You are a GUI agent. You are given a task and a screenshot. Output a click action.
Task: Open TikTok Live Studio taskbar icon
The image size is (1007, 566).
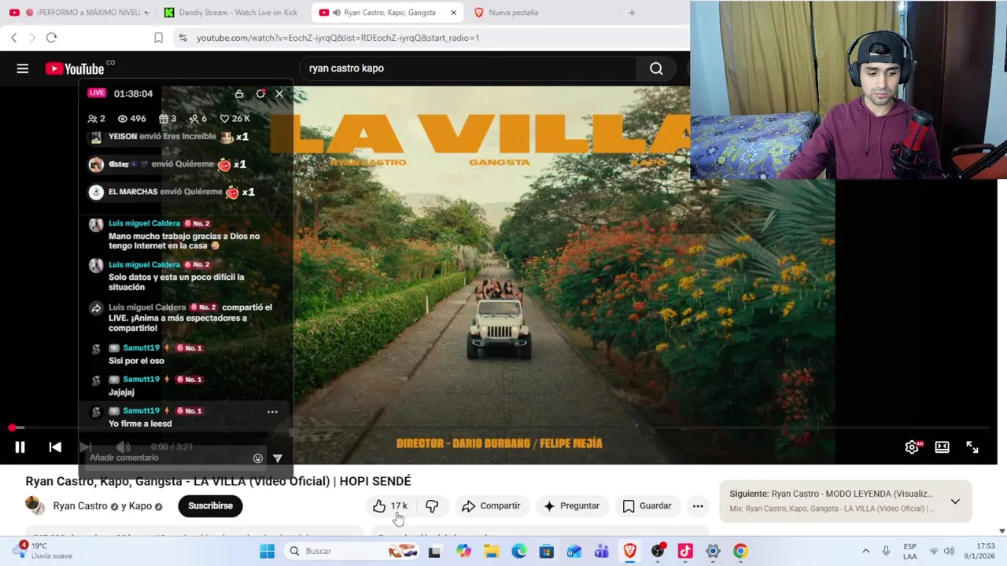click(x=685, y=551)
